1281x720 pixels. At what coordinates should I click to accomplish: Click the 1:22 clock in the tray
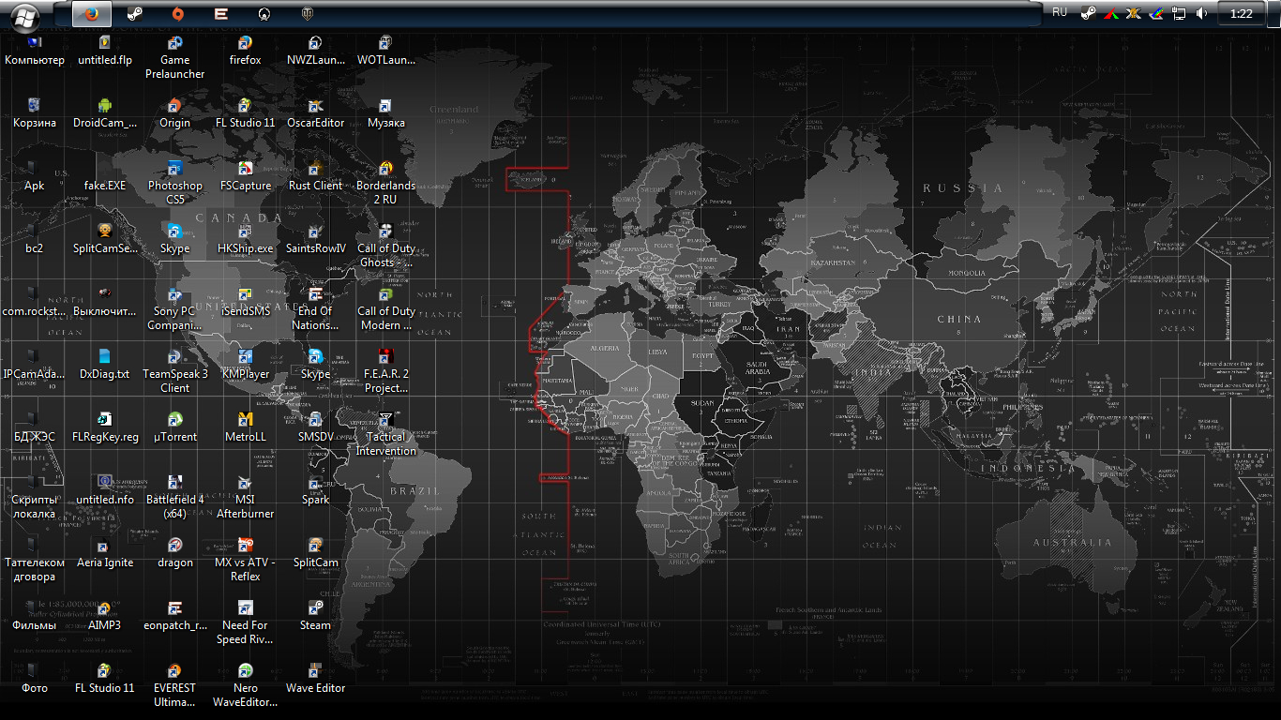(1242, 14)
